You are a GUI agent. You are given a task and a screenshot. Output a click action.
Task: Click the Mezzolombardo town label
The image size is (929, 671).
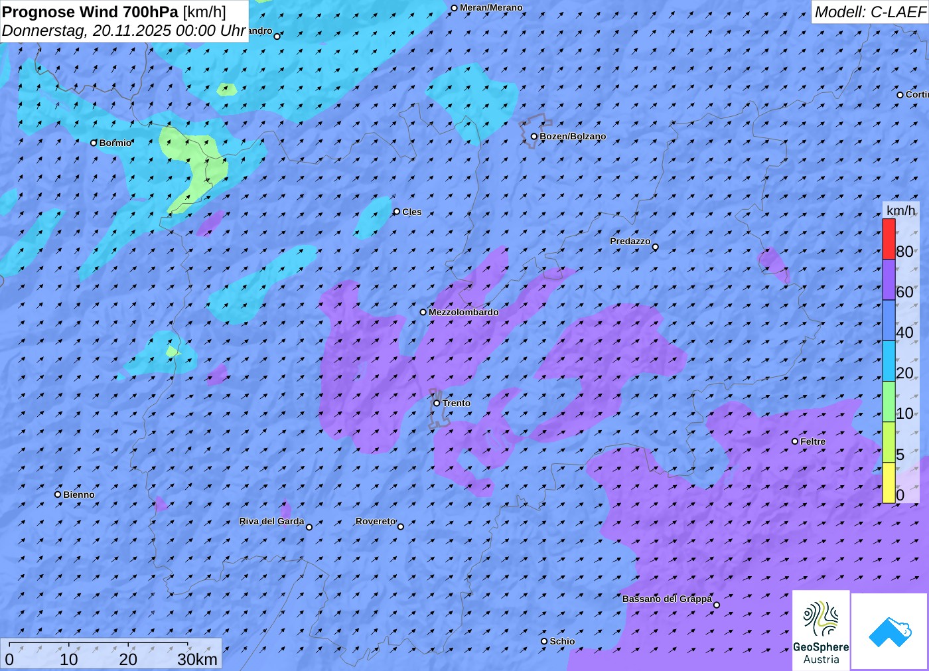pyautogui.click(x=463, y=312)
